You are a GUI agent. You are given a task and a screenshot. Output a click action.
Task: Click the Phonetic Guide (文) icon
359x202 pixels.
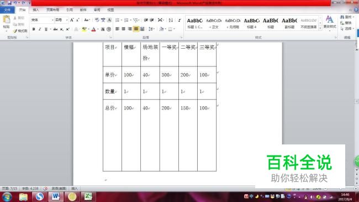pyautogui.click(x=103, y=20)
